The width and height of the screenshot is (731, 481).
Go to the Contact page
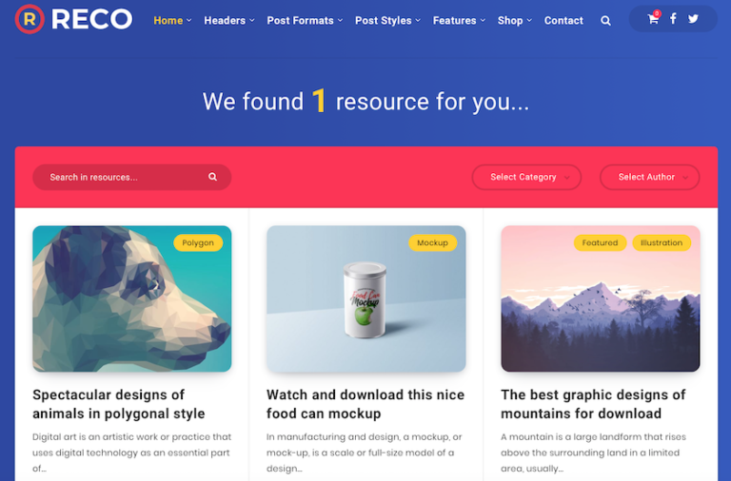[563, 21]
